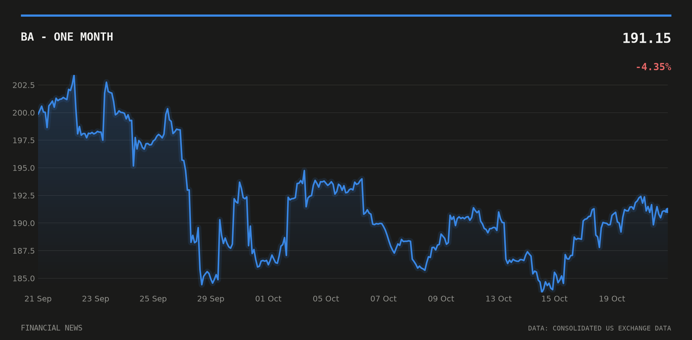The image size is (692, 340).
Task: Click the 187.5 y-axis label
Action: pyautogui.click(x=24, y=251)
